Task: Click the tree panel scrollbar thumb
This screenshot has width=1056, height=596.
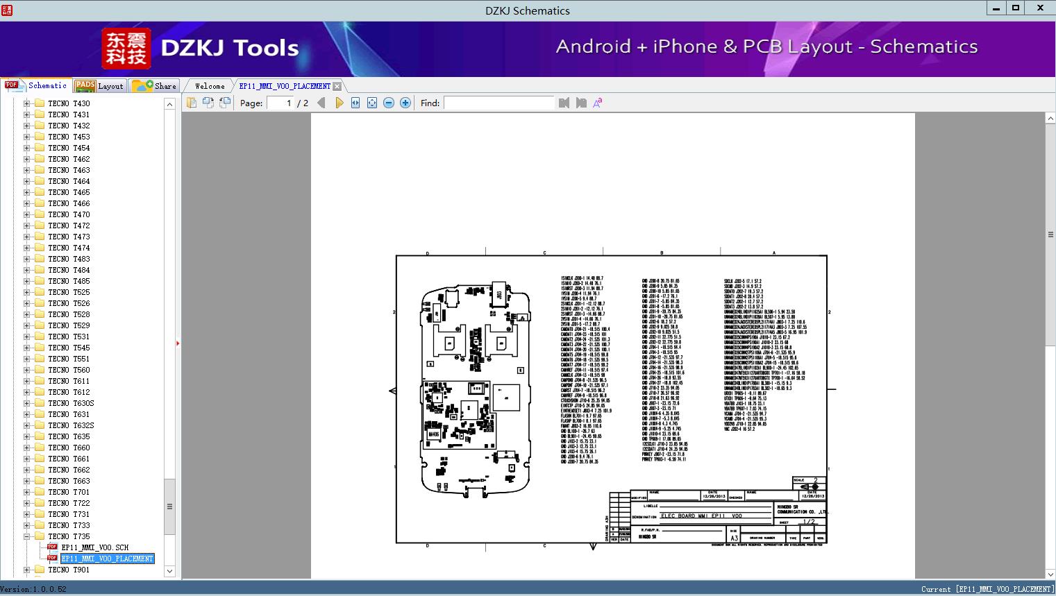Action: [169, 506]
